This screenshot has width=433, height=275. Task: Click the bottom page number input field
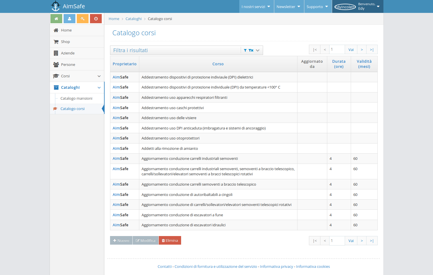tap(337, 241)
